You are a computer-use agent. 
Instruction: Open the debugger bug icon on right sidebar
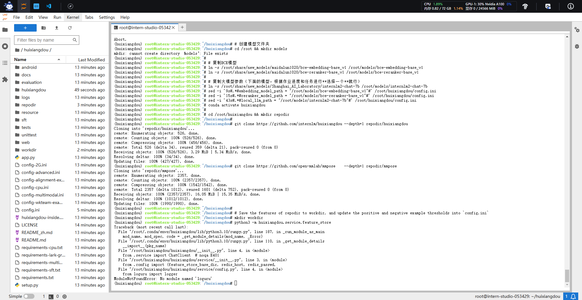click(577, 46)
